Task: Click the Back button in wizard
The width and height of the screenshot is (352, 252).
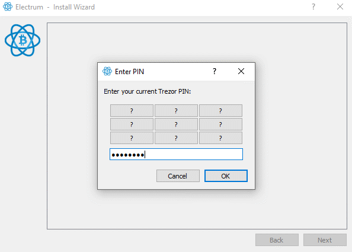Action: click(x=277, y=240)
